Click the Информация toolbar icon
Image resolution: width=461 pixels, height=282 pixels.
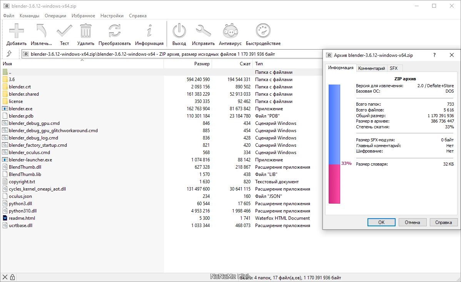149,31
